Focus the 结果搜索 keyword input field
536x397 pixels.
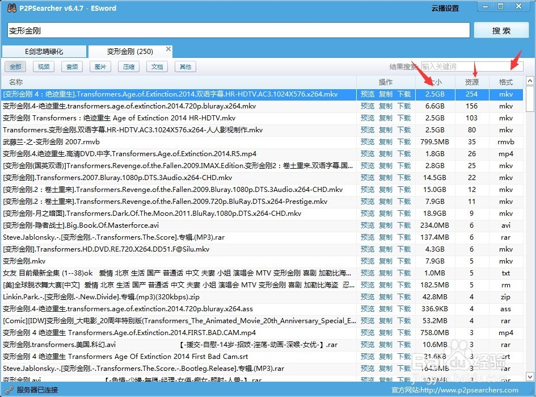pyautogui.click(x=472, y=66)
